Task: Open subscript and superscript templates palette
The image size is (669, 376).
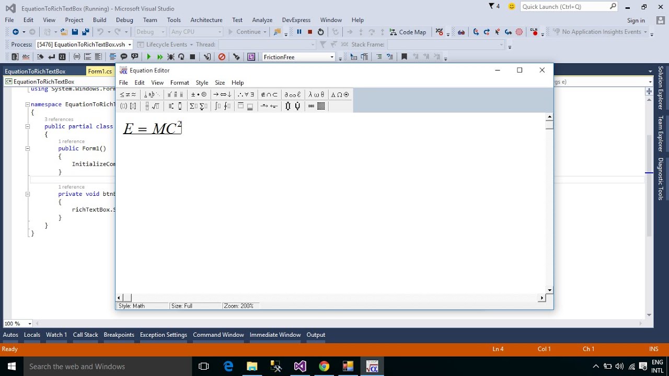Action: (176, 106)
